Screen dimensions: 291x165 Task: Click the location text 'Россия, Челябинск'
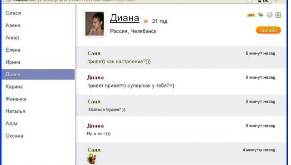(x=133, y=31)
